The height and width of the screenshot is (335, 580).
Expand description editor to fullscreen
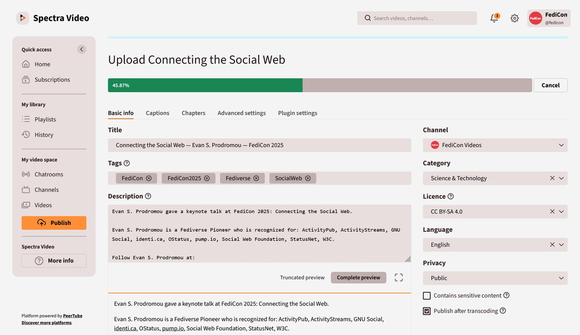pos(398,278)
